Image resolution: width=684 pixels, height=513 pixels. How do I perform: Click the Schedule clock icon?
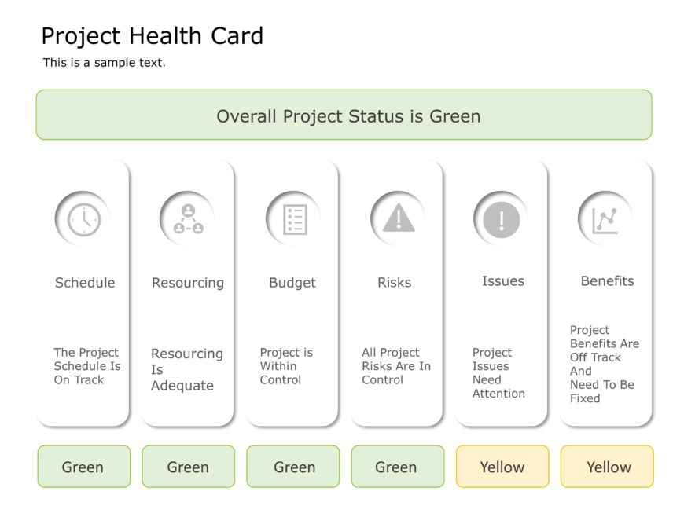pos(83,219)
